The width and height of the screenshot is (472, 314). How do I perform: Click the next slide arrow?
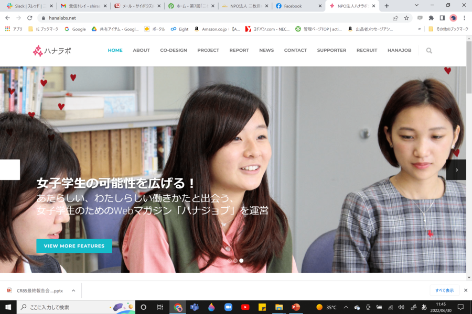click(456, 170)
